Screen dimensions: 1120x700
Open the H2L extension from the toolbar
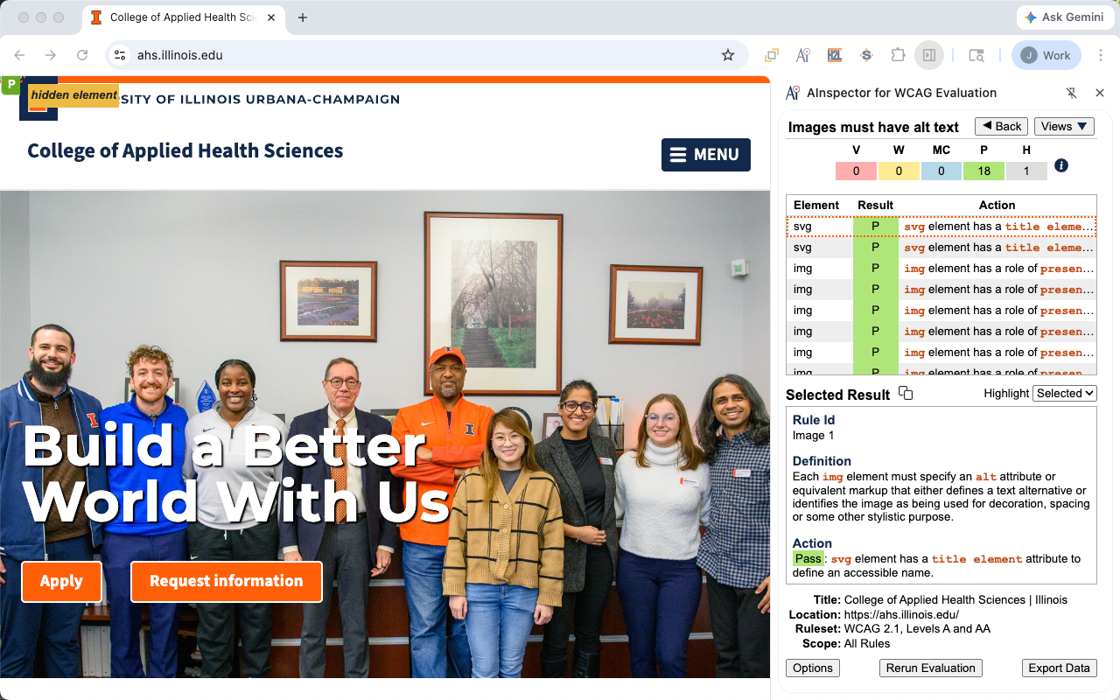[x=834, y=55]
